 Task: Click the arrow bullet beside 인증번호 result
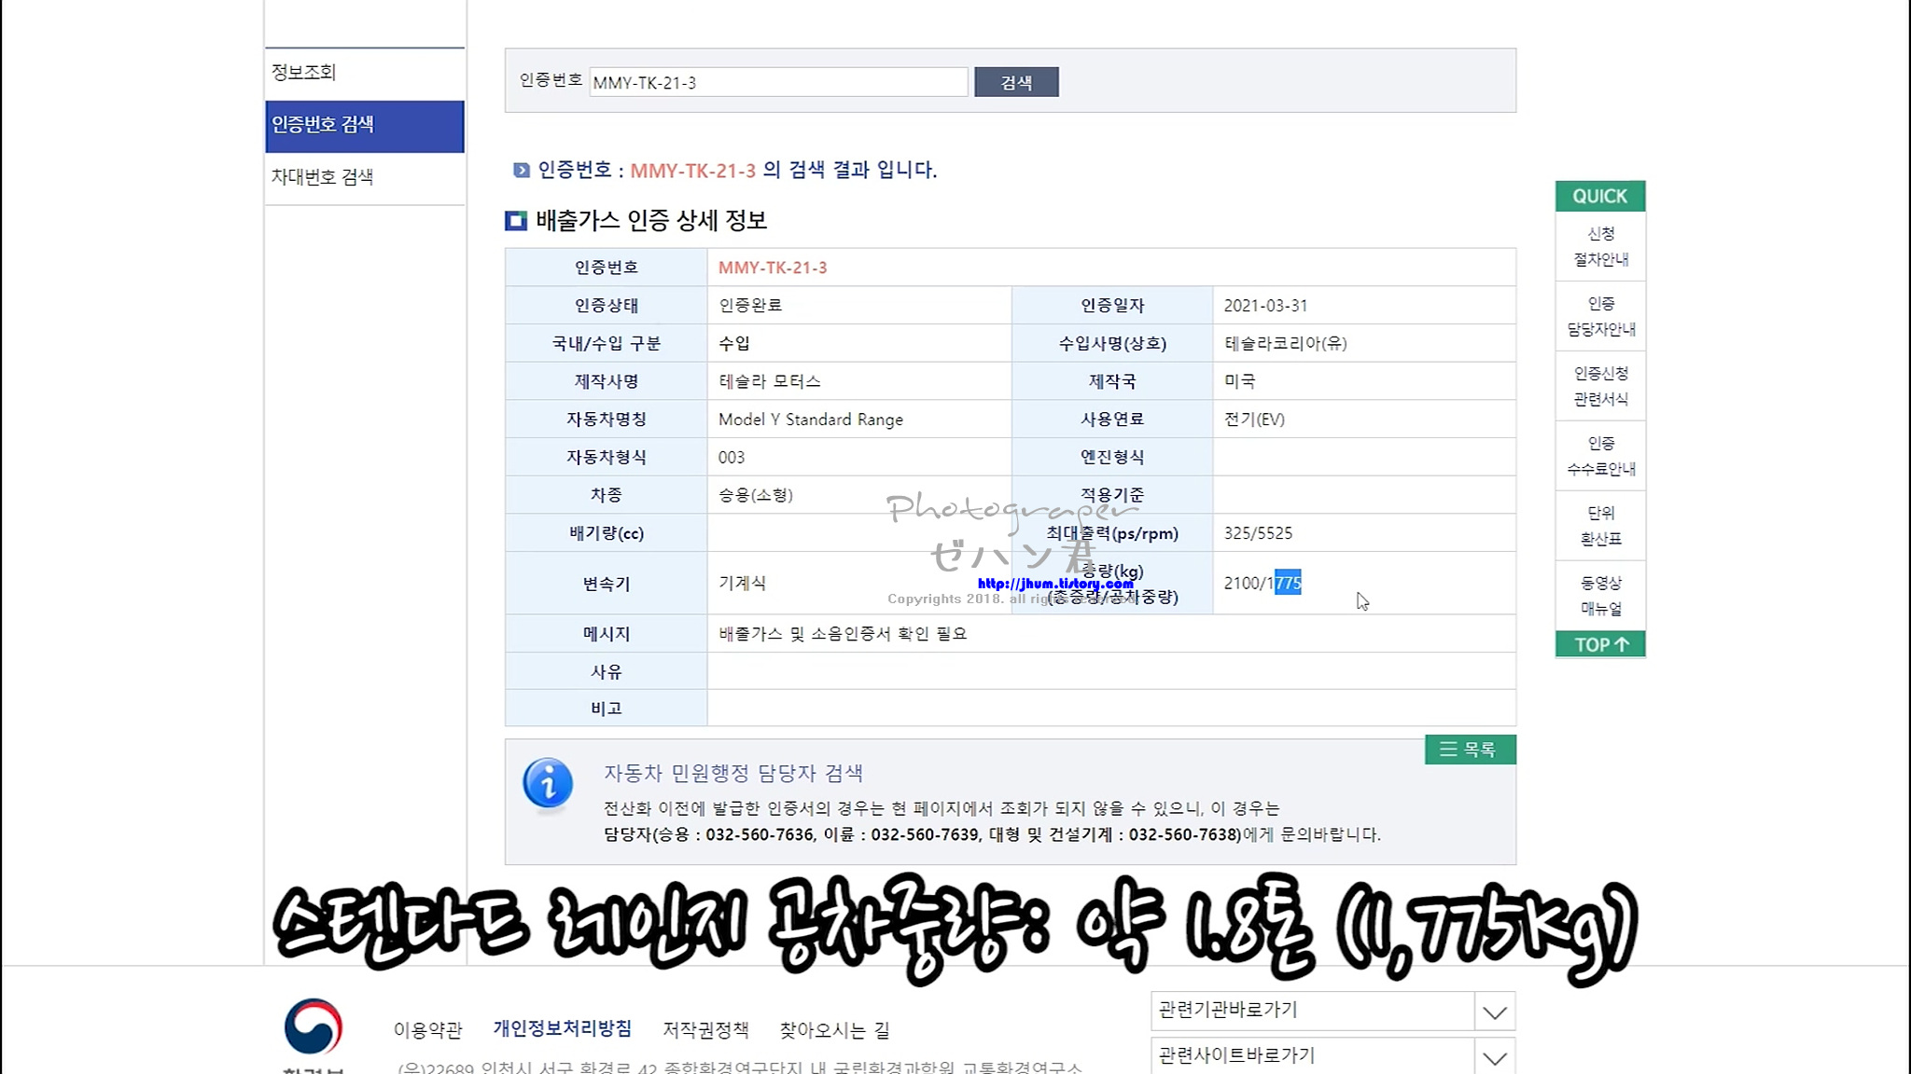521,170
